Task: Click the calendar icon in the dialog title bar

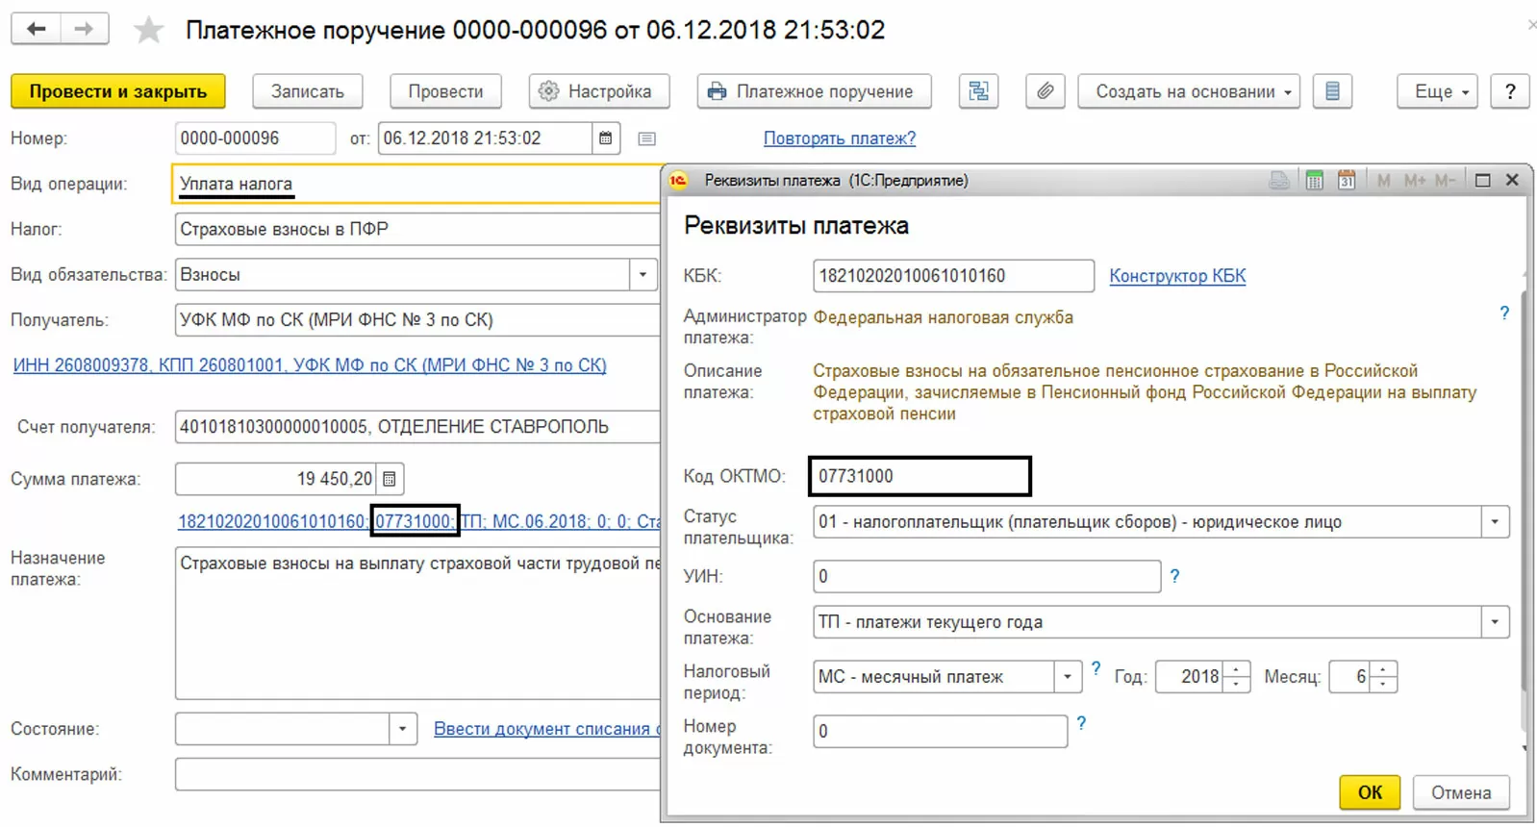Action: (x=1347, y=180)
